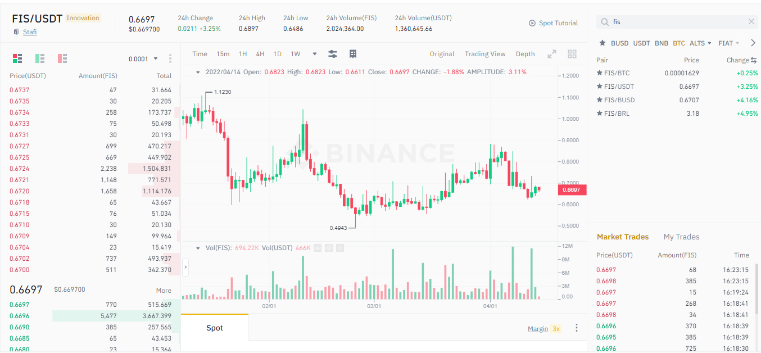Sort market list by Price column
The height and width of the screenshot is (353, 761).
click(x=691, y=60)
